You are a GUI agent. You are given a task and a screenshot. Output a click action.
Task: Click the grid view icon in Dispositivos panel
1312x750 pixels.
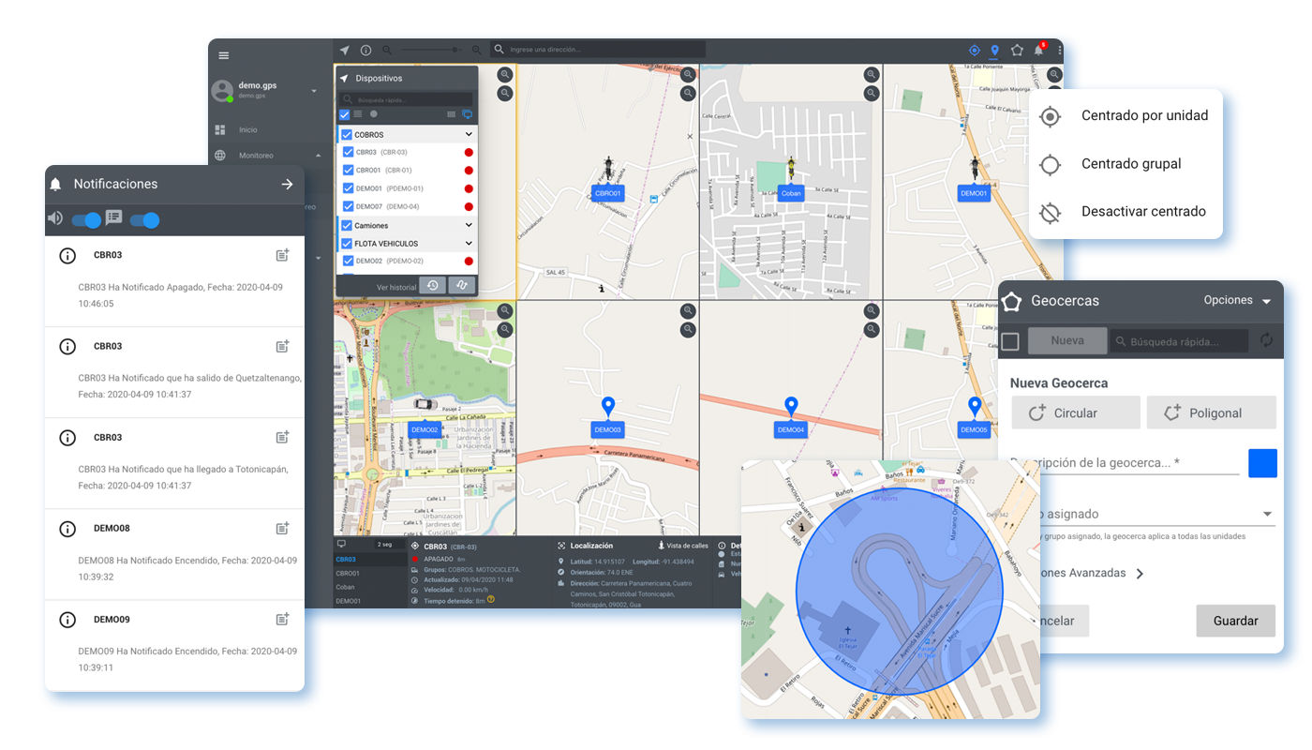coord(452,114)
